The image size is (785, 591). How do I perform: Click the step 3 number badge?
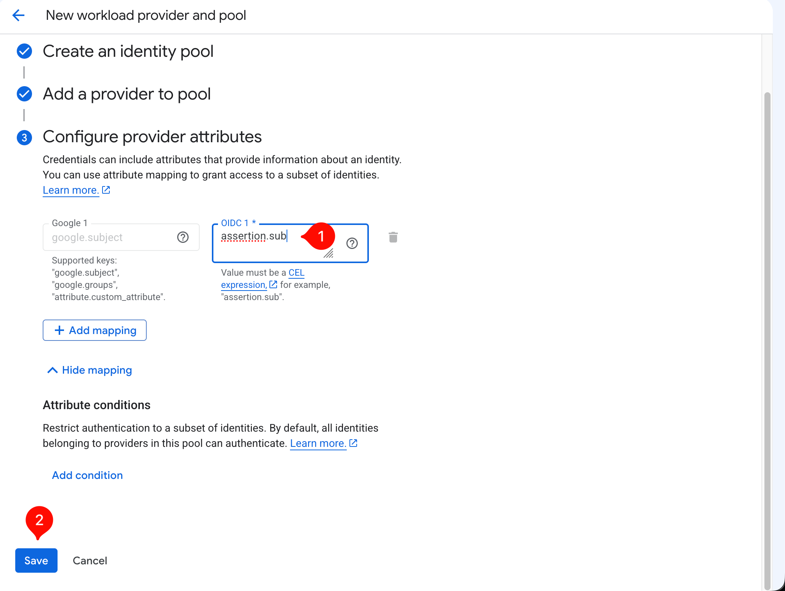click(24, 138)
